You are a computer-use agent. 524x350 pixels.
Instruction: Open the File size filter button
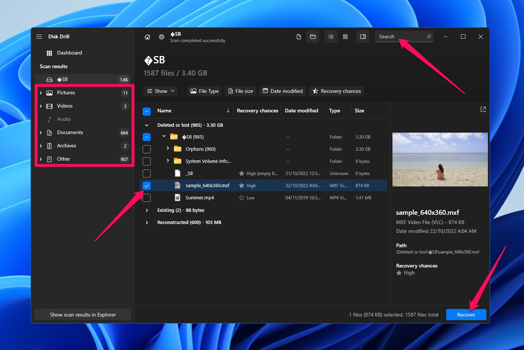[x=241, y=91]
